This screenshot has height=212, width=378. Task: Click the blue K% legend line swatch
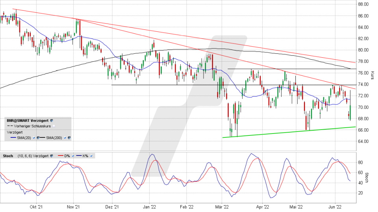point(79,156)
